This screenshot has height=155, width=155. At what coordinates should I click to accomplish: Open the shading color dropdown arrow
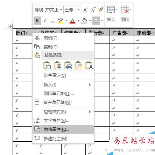pos(90,21)
